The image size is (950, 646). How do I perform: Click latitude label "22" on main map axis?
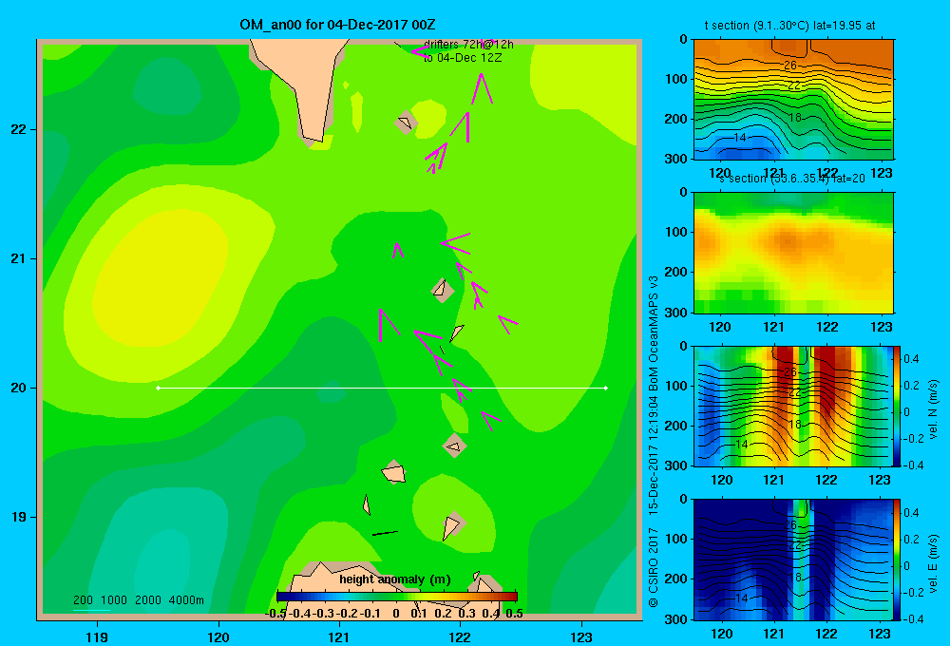[x=19, y=129]
